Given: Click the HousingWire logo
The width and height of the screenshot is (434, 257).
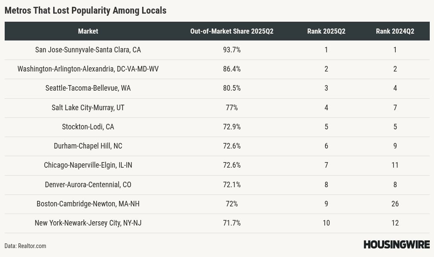Looking at the screenshot, I should point(396,245).
